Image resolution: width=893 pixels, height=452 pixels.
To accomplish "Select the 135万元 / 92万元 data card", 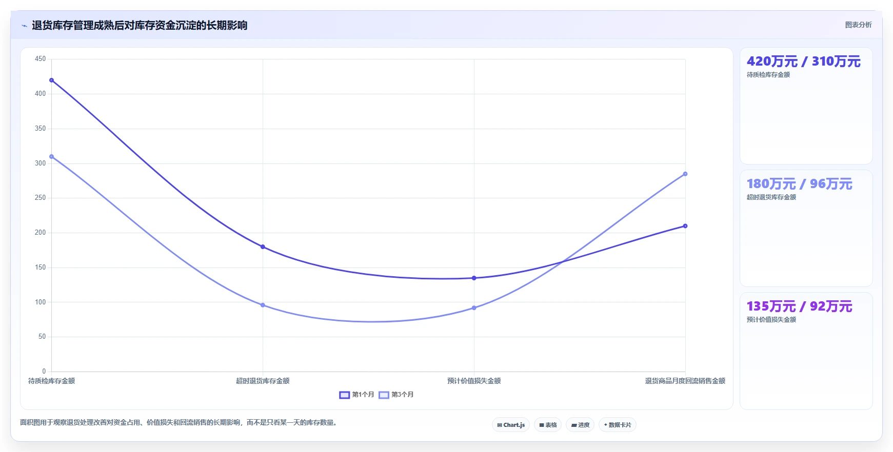I will pos(806,351).
